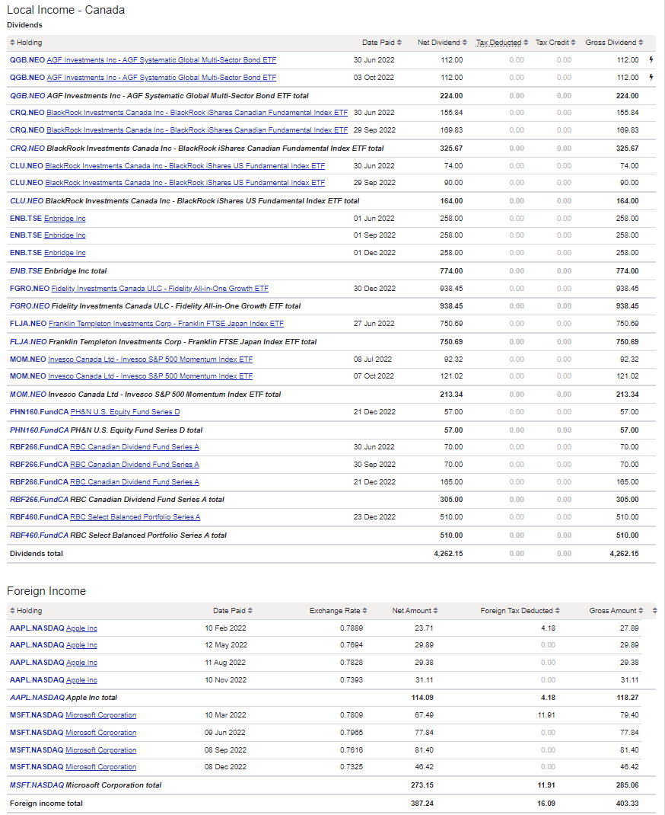Click sort arrows next to Net Amount
Screen dimensions: 665x815
click(x=435, y=611)
